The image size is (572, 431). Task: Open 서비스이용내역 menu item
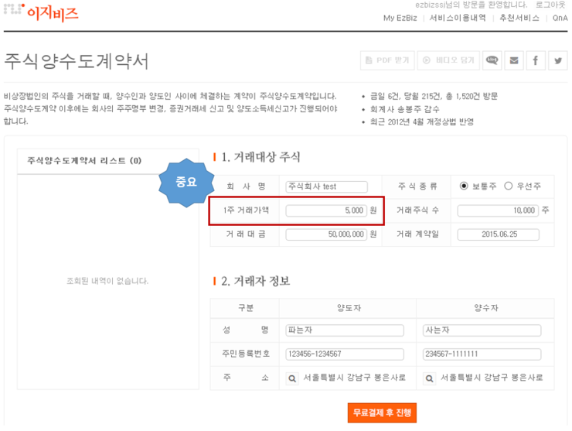tap(458, 18)
